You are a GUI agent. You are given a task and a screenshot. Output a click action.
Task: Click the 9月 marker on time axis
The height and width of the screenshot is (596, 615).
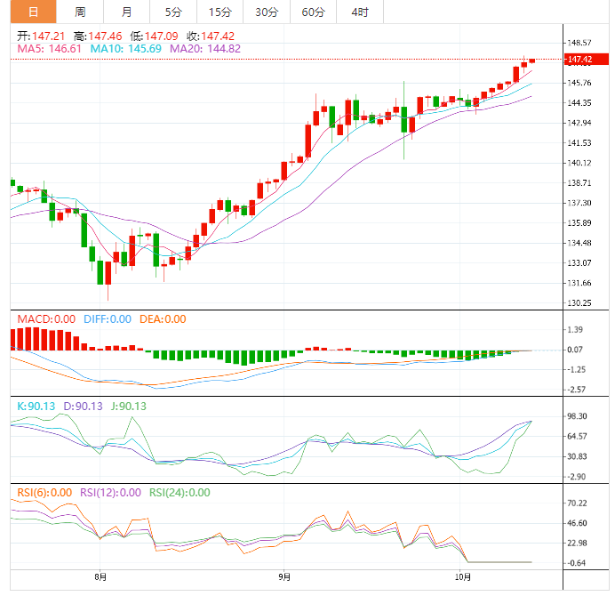coord(283,577)
